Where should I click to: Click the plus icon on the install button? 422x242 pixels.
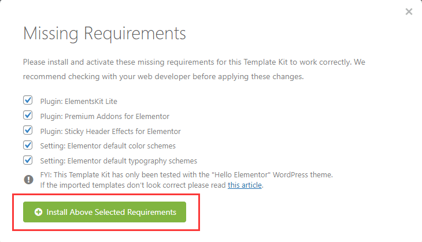point(39,212)
